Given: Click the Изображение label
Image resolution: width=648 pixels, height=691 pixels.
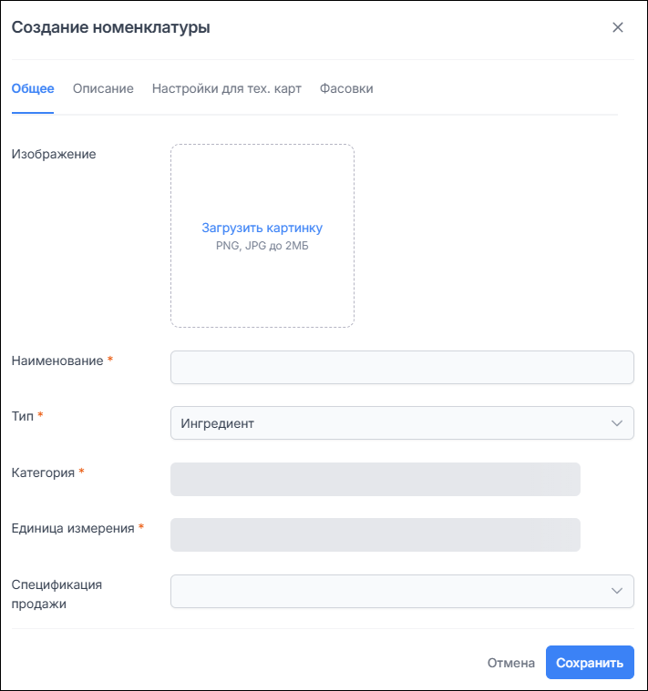Looking at the screenshot, I should pos(54,154).
